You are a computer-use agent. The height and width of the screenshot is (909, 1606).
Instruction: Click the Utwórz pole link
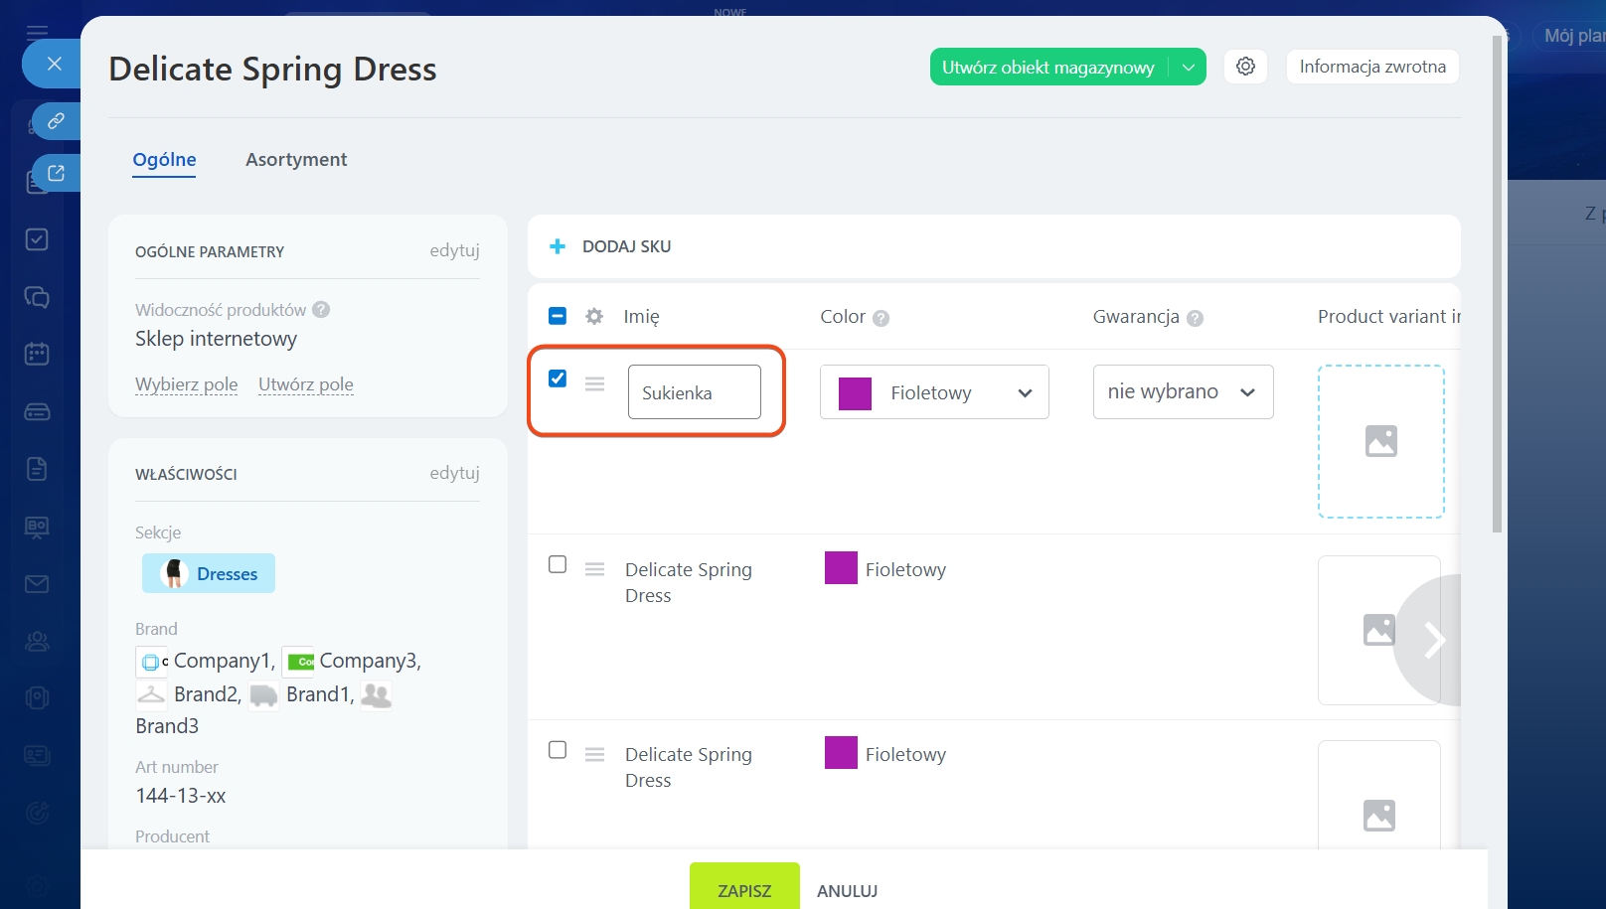click(305, 384)
